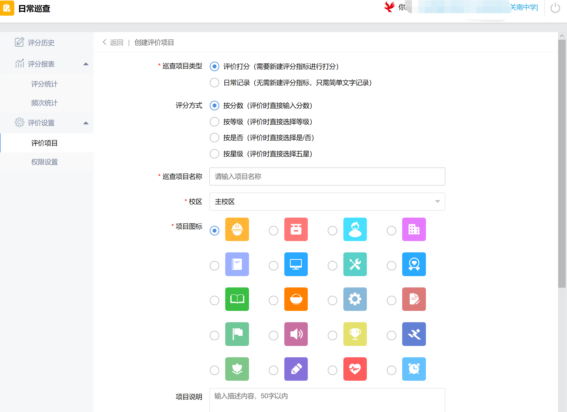
Task: Collapse the 评分报表 sidebar section
Action: point(86,64)
